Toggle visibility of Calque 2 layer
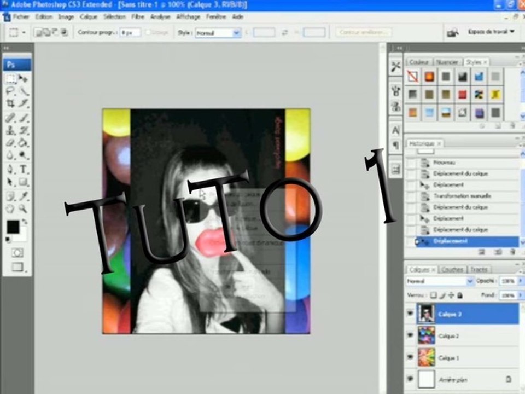 click(x=410, y=335)
